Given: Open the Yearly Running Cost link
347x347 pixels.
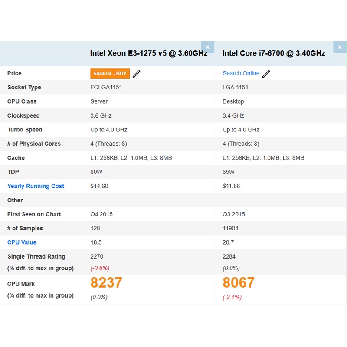Looking at the screenshot, I should tap(36, 186).
